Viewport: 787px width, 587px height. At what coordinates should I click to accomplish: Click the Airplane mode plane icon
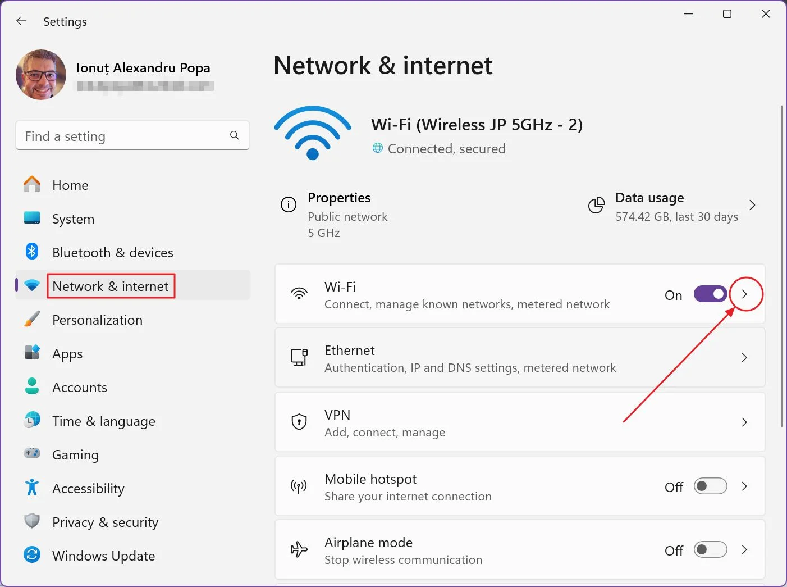tap(299, 549)
